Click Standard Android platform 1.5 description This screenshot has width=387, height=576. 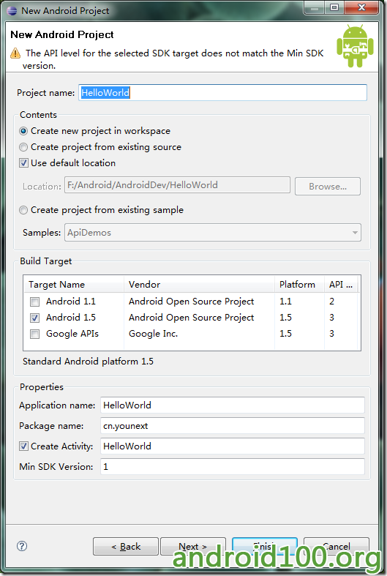(x=88, y=362)
